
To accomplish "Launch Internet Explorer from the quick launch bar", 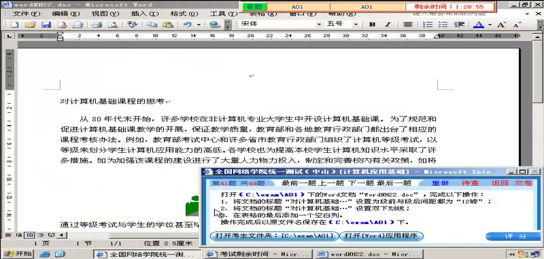I will point(45,254).
